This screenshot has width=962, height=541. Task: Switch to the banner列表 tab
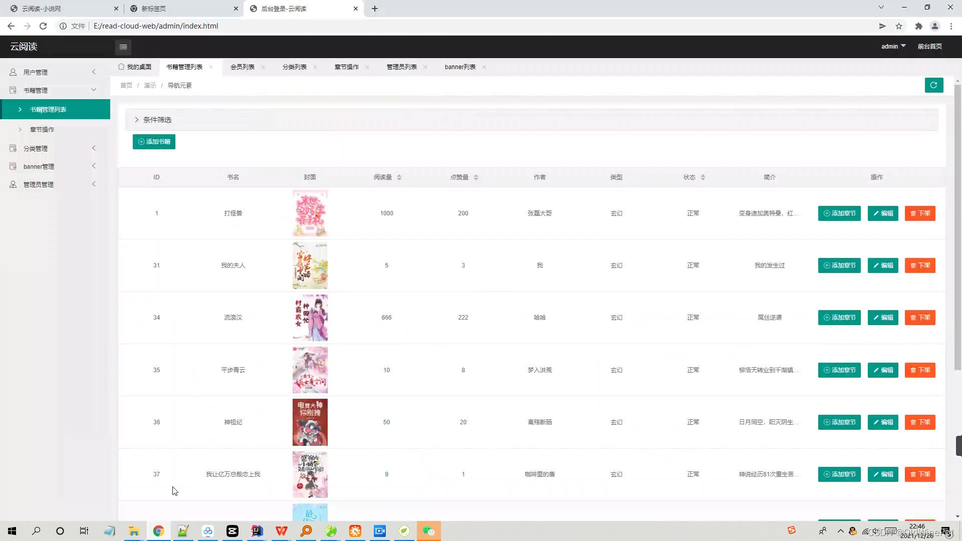460,67
